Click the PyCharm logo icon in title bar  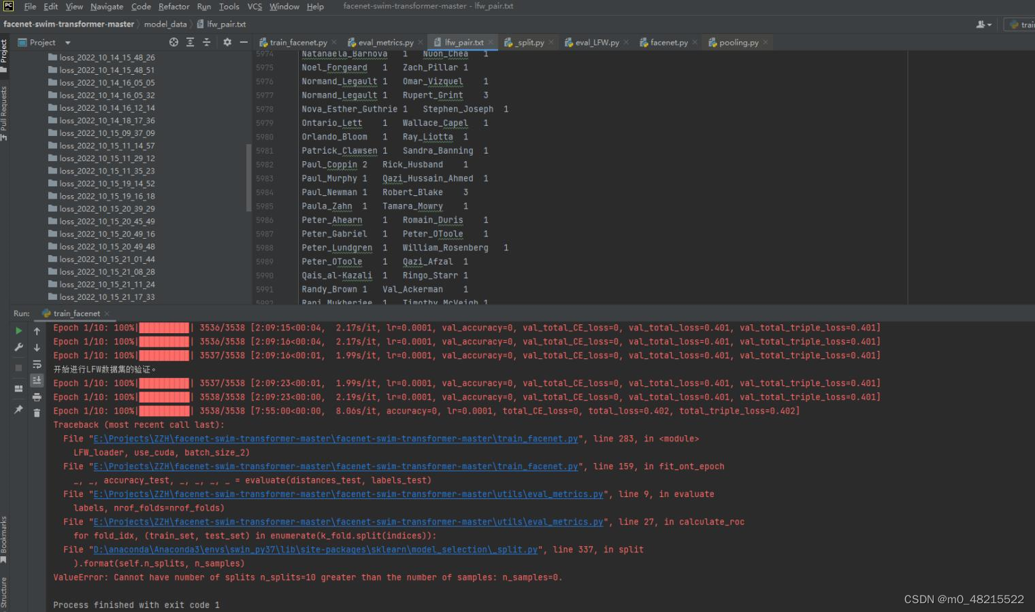tap(8, 6)
